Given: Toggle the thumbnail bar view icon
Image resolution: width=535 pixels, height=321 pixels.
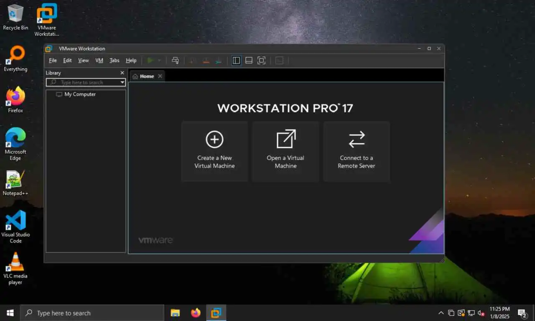Looking at the screenshot, I should pos(249,61).
